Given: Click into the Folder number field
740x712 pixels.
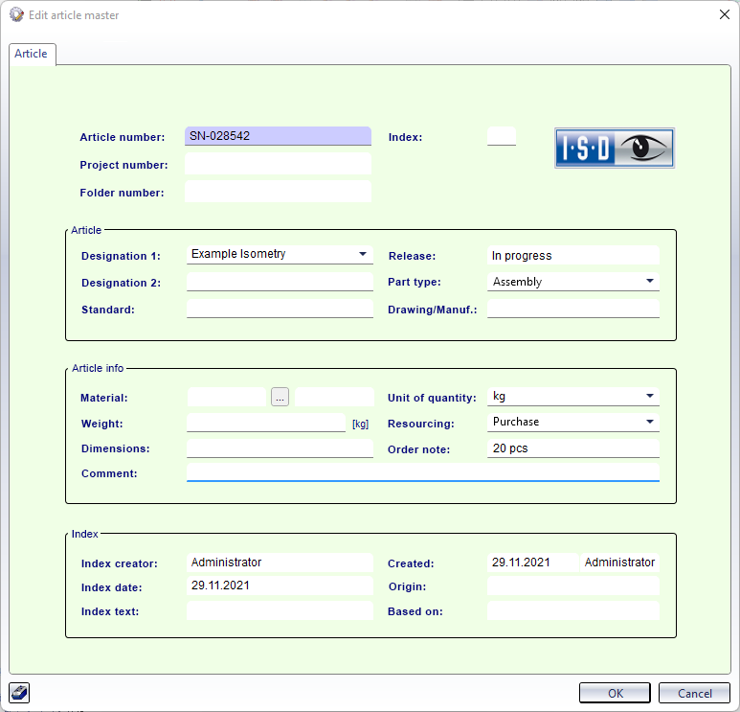Looking at the screenshot, I should 278,192.
